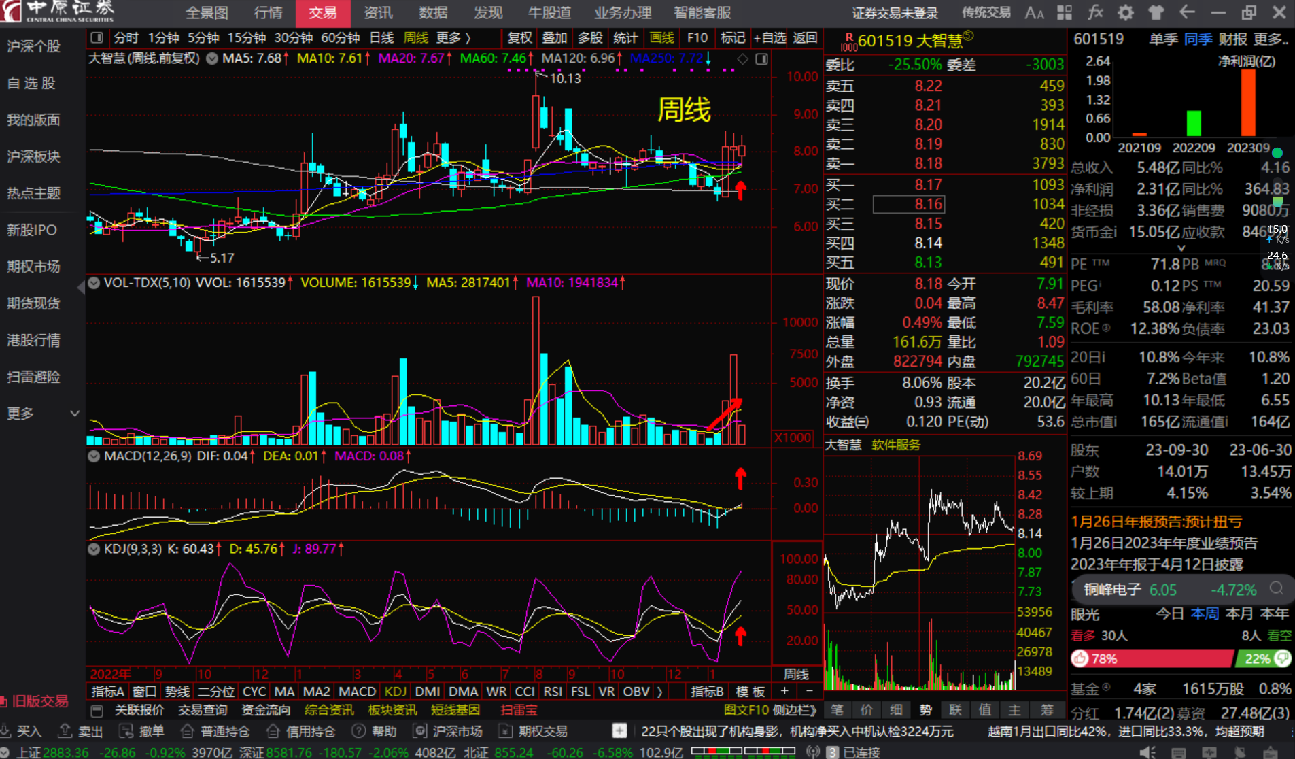Toggle the VOL-TDX indicator circle button
The width and height of the screenshot is (1295, 759).
pos(94,282)
